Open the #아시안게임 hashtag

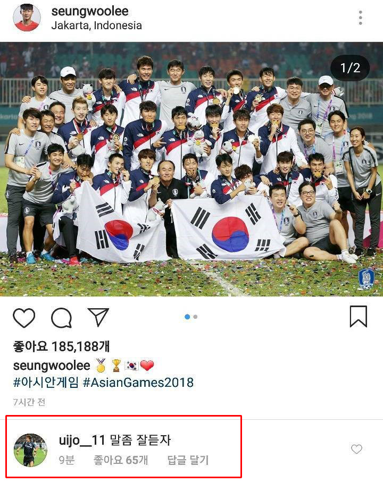(46, 382)
